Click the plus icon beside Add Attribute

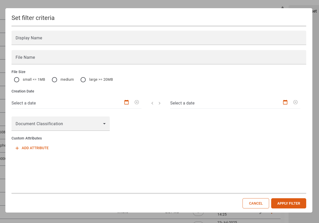[x=17, y=148]
